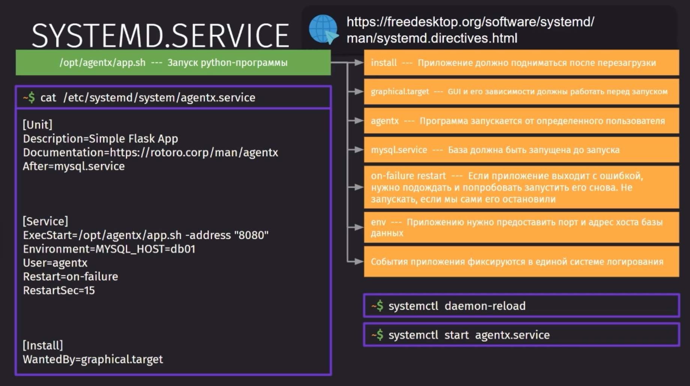Click systemctl start agentx.service command
The image size is (690, 386).
pos(521,335)
